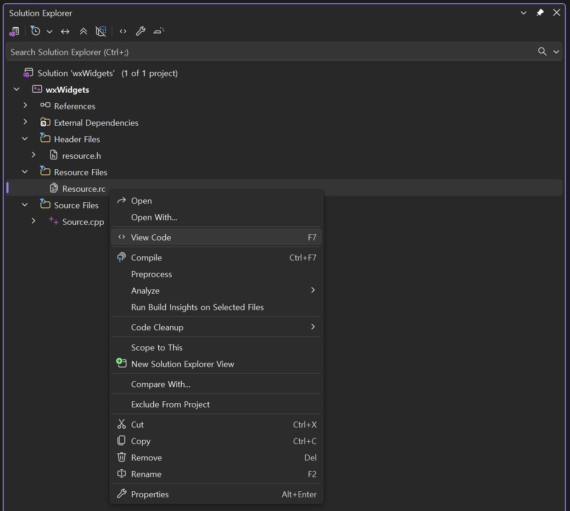570x511 pixels.
Task: Choose Open With... from context menu
Action: (x=217, y=217)
